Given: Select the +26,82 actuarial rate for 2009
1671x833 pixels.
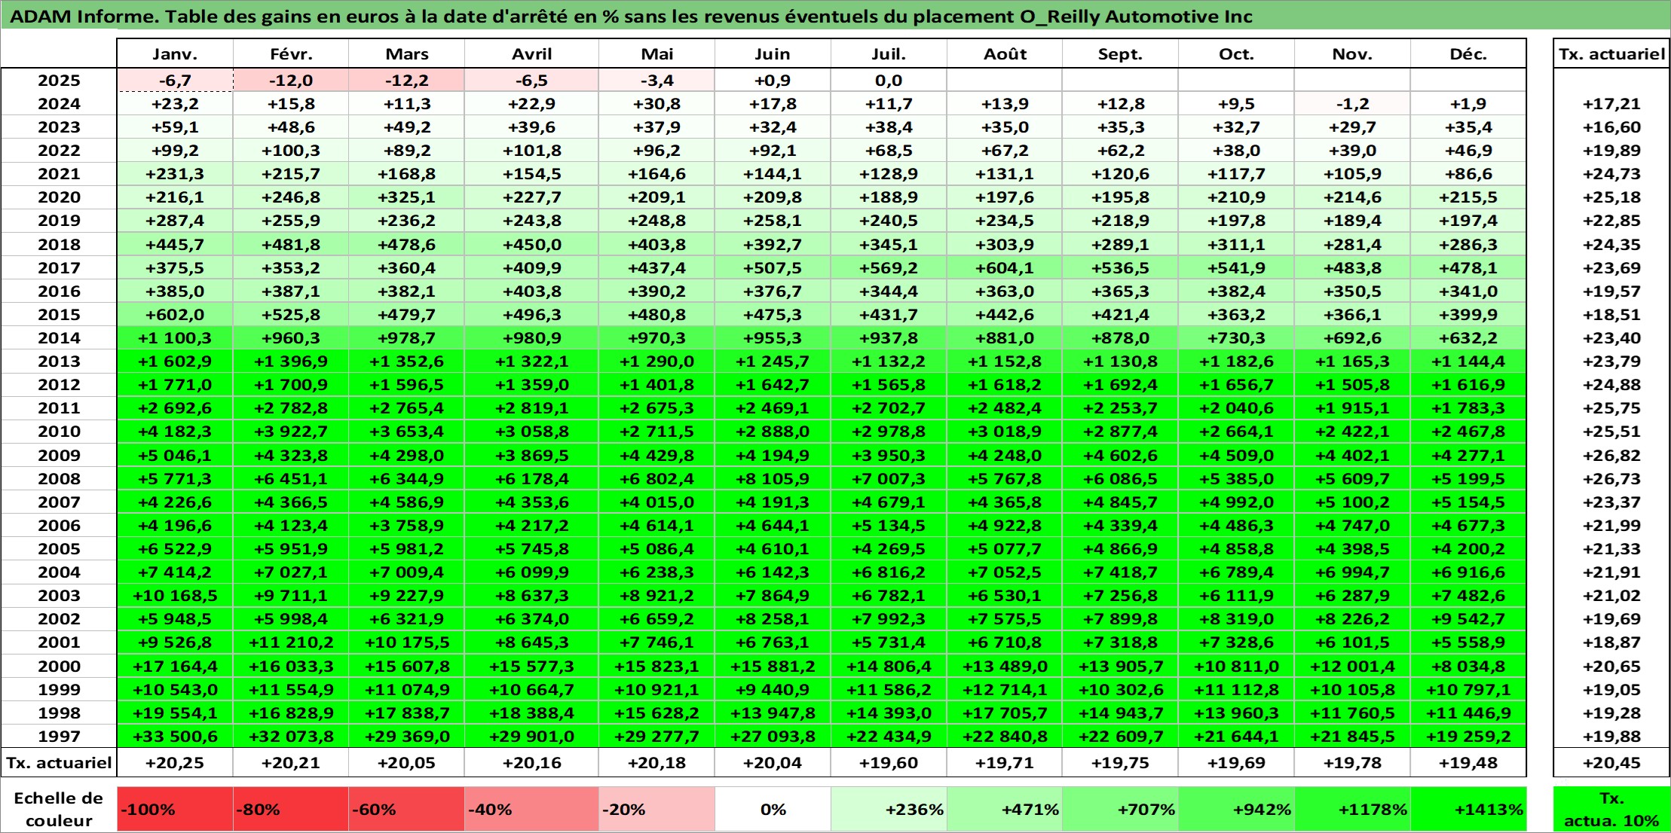Looking at the screenshot, I should pyautogui.click(x=1611, y=455).
